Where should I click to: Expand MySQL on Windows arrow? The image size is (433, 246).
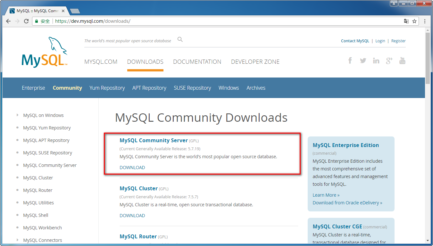tap(17, 115)
